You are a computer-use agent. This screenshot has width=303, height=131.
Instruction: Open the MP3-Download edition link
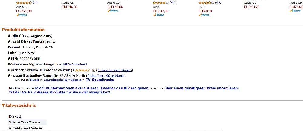click(75, 64)
